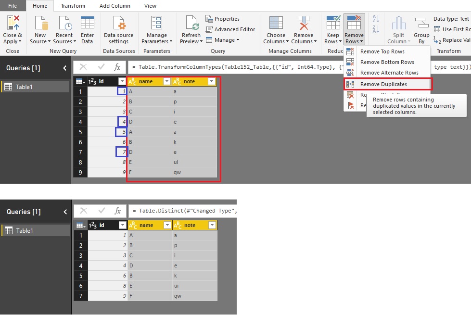Viewport: 471px width, 315px height.
Task: Click the fx icon in upper formula bar
Action: [117, 67]
